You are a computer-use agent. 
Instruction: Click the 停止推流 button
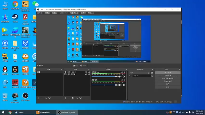click(x=168, y=73)
